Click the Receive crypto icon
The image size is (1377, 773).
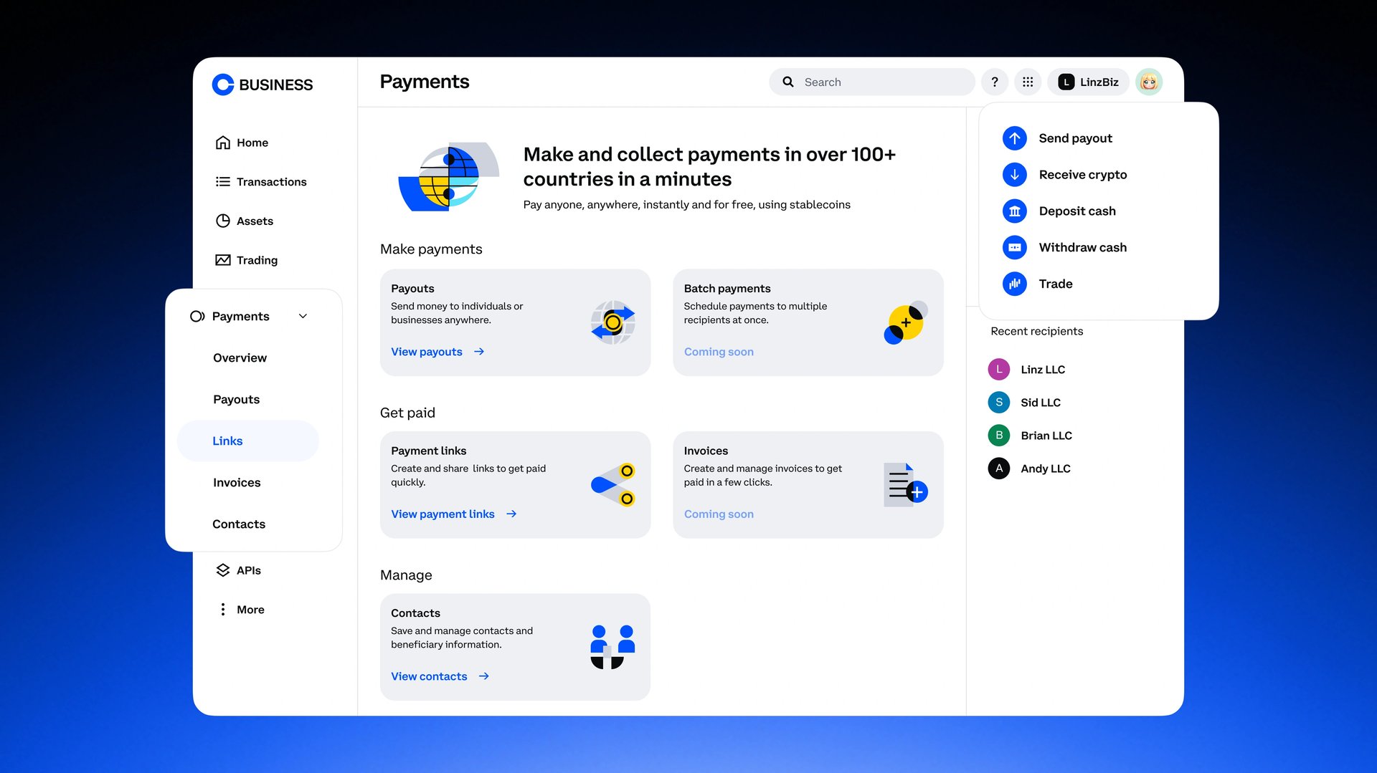pyautogui.click(x=1014, y=174)
